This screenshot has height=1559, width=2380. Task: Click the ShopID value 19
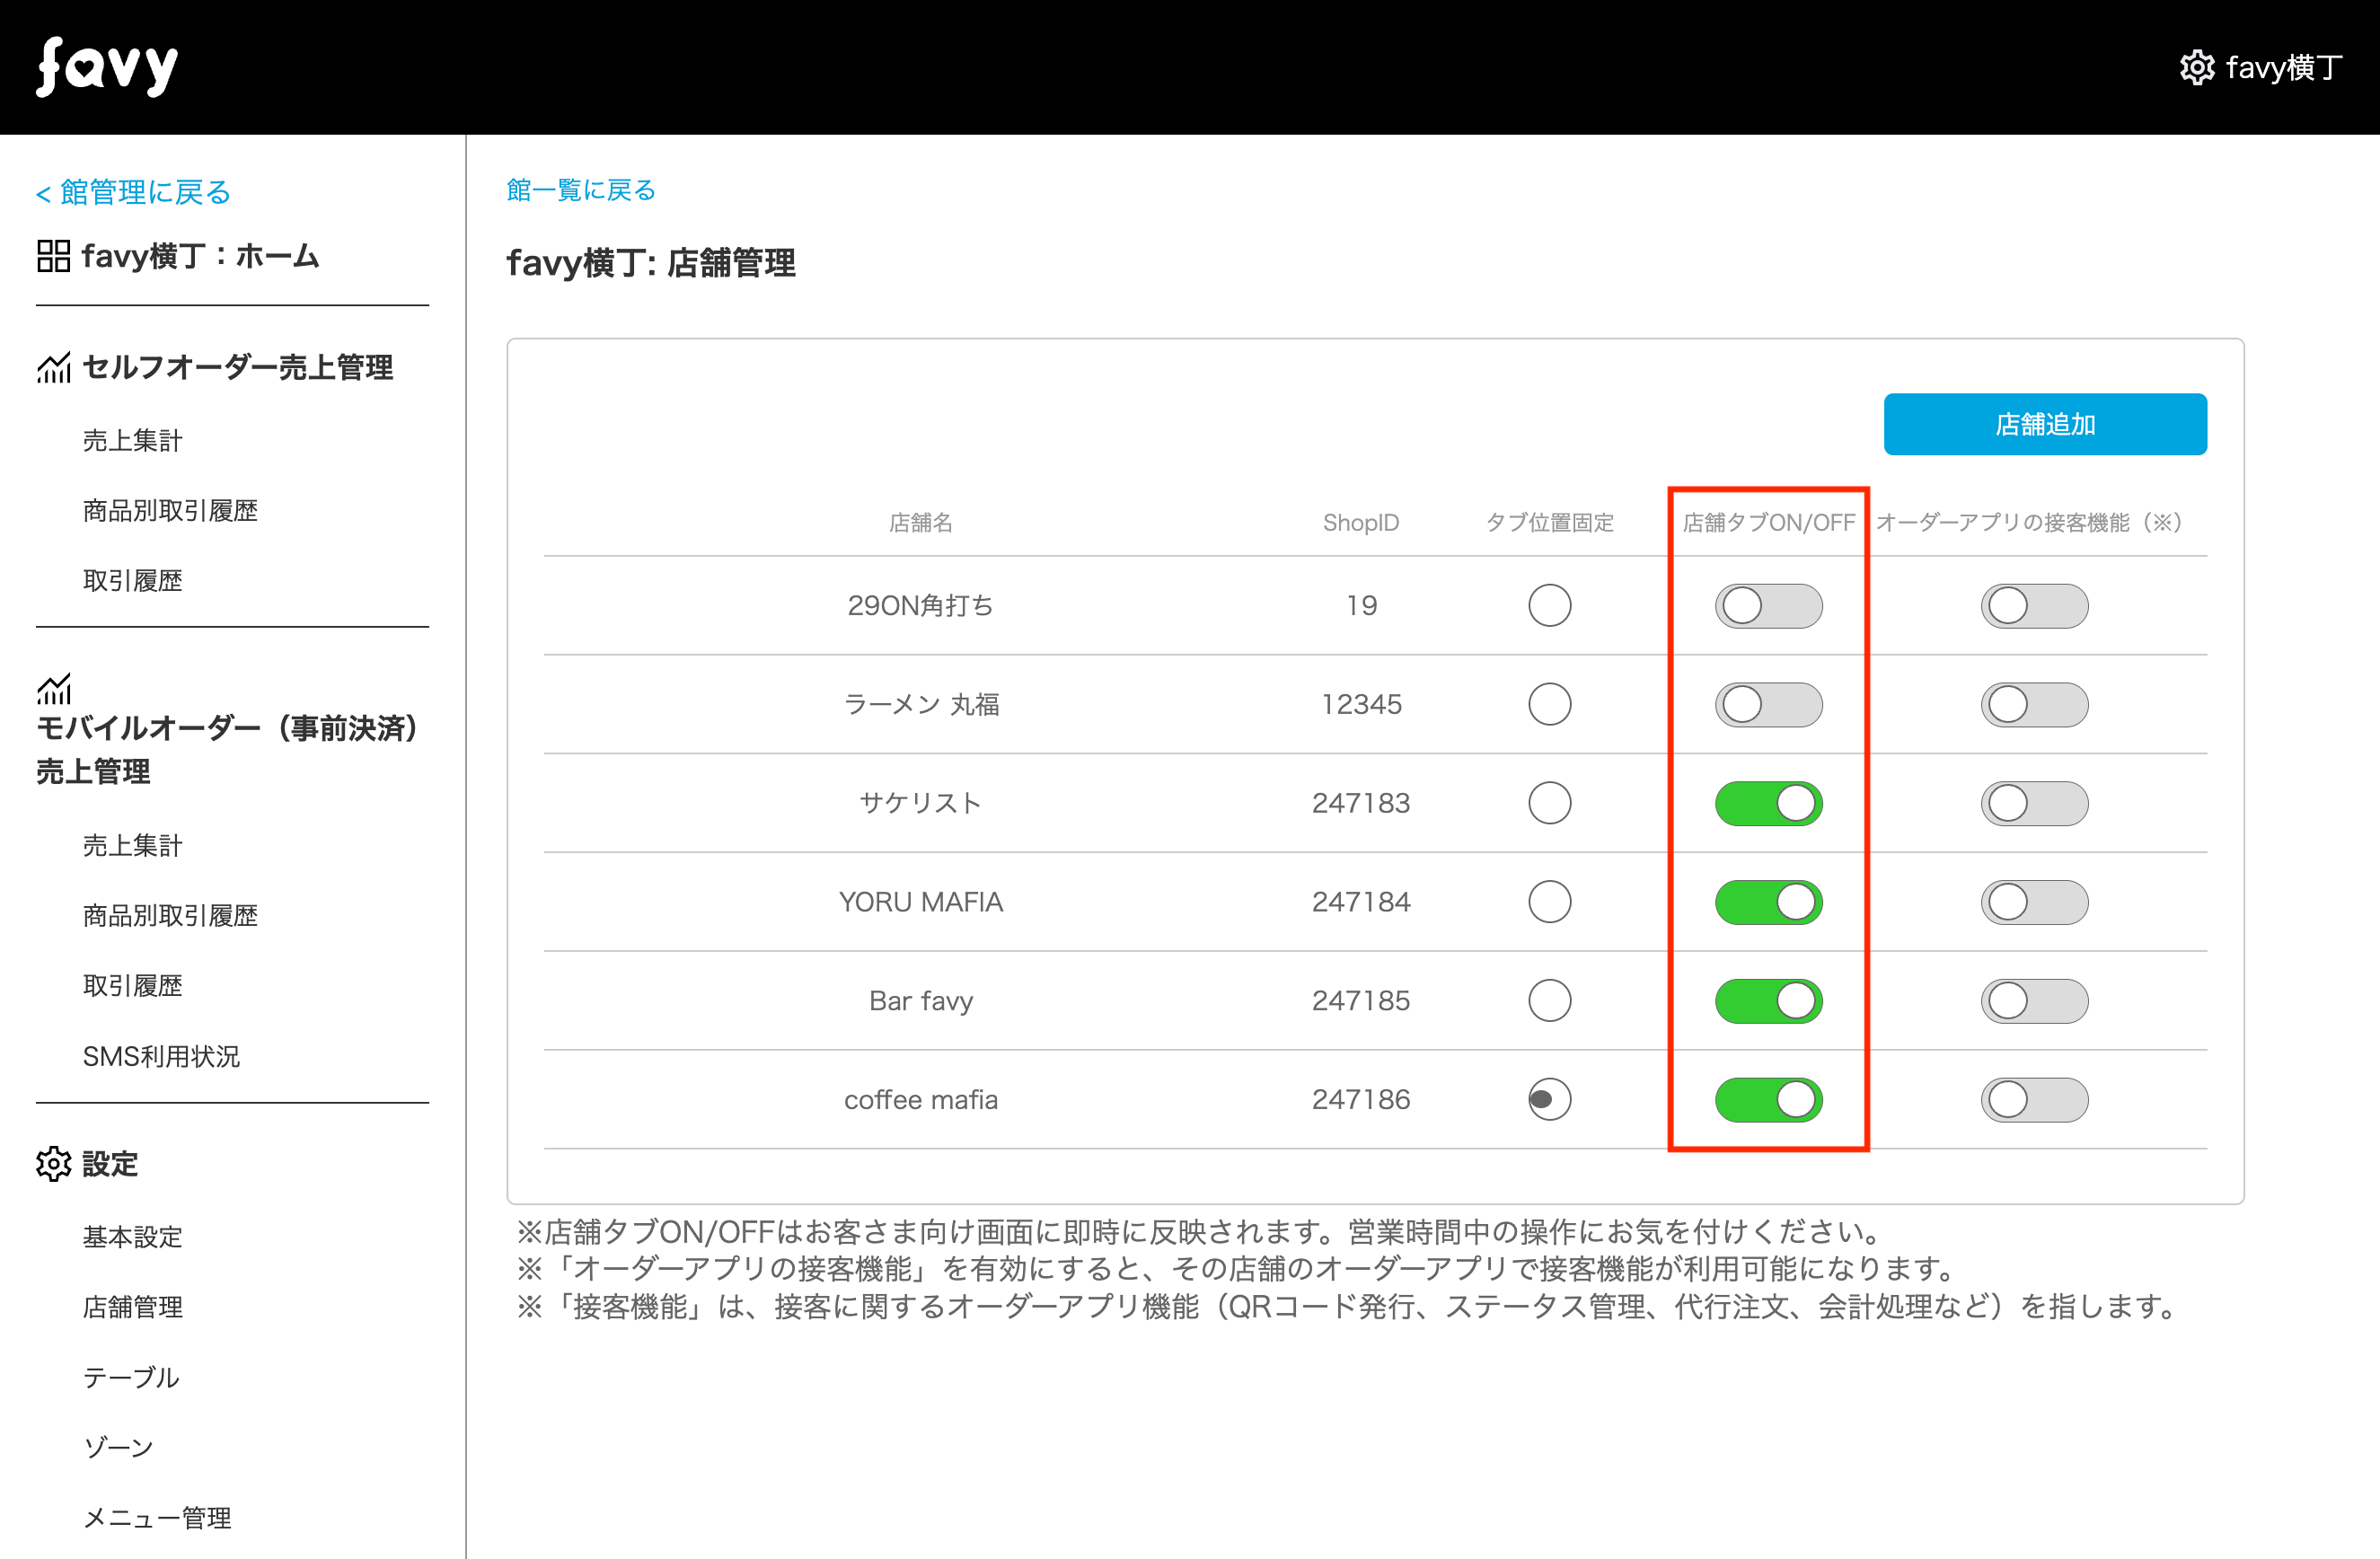pyautogui.click(x=1361, y=605)
